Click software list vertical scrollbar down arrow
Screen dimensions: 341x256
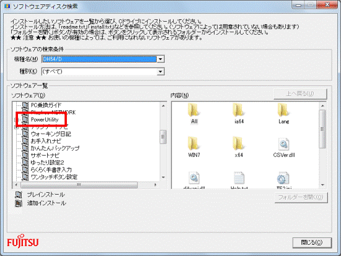163,177
